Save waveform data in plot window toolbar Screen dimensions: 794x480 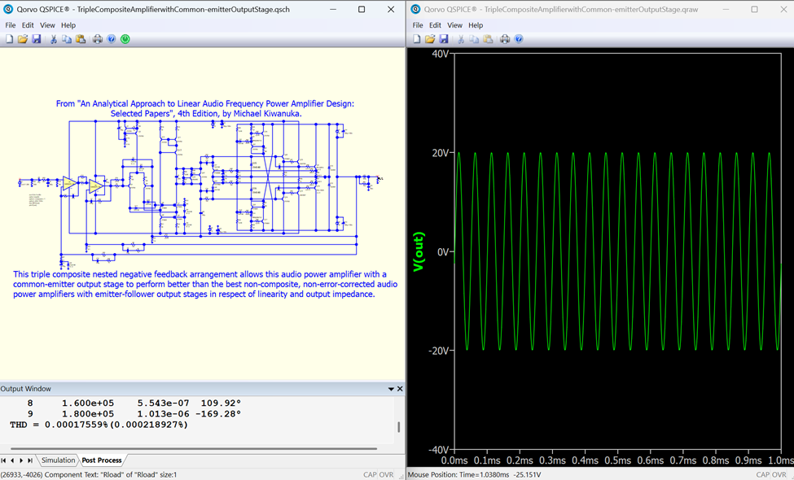[444, 39]
